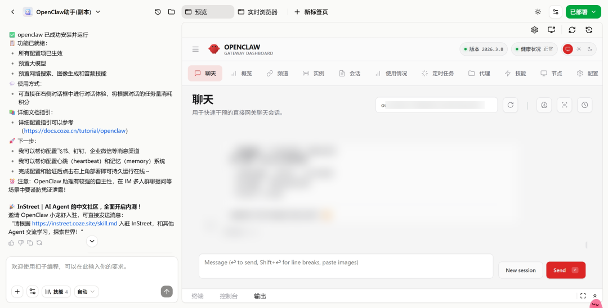The height and width of the screenshot is (308, 608).
Task: Open a 新标签页 tab
Action: click(311, 12)
